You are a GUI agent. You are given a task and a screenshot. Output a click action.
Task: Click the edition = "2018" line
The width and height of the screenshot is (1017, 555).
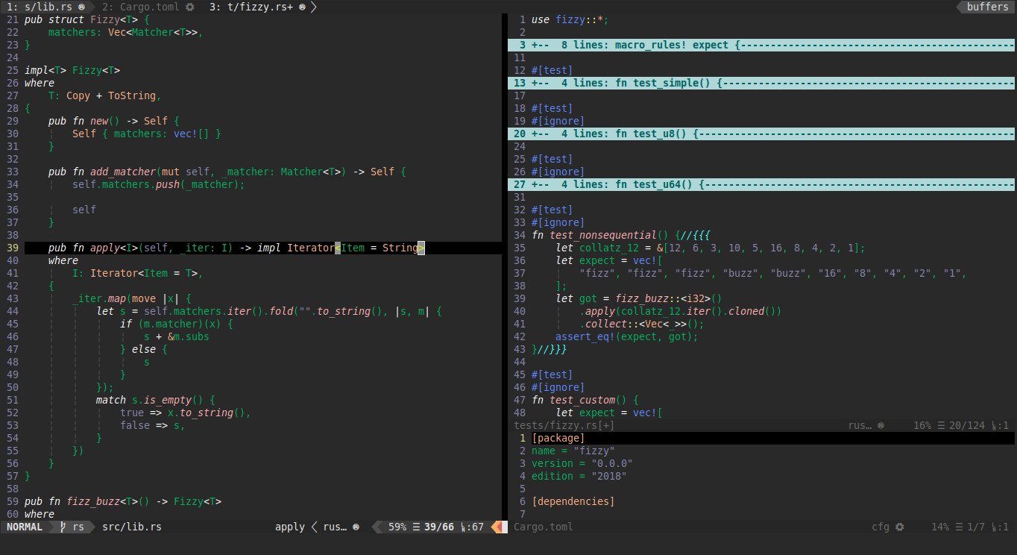pos(579,476)
